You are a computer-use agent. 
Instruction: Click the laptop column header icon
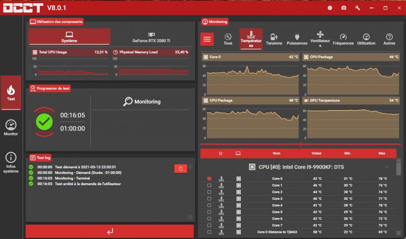coord(238,153)
